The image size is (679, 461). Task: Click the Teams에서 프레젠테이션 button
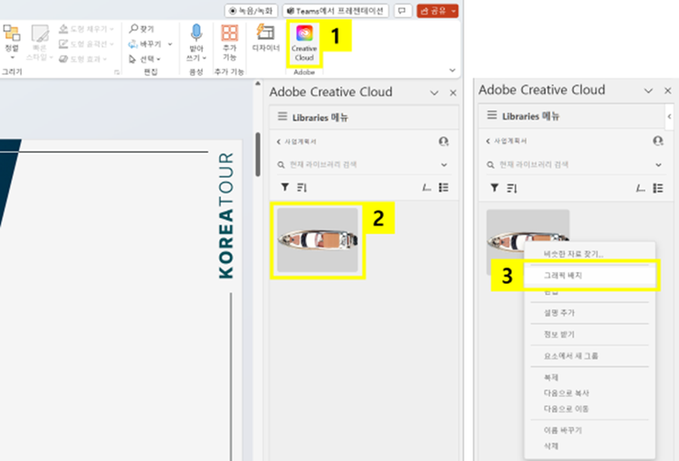tap(335, 11)
